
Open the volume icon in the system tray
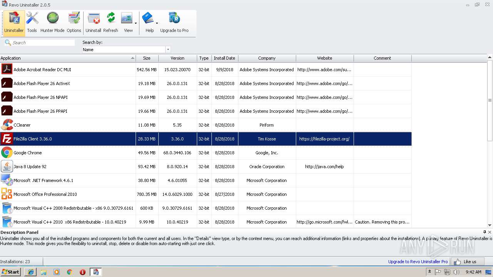(x=456, y=272)
